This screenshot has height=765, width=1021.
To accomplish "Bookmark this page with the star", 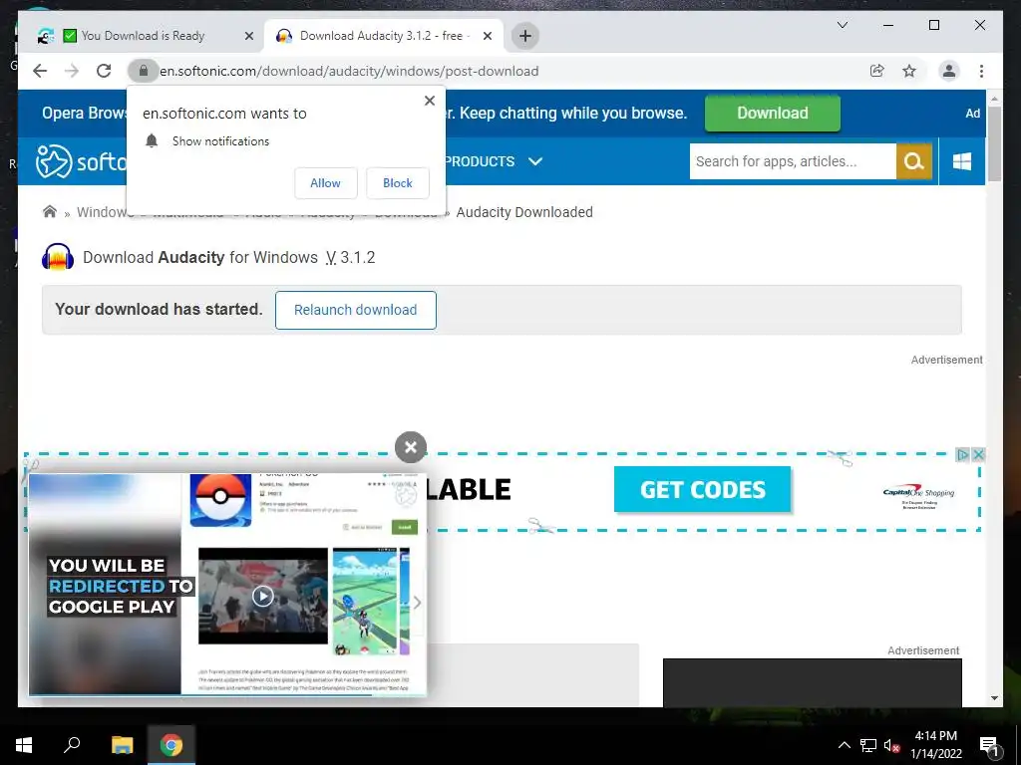I will (x=909, y=71).
